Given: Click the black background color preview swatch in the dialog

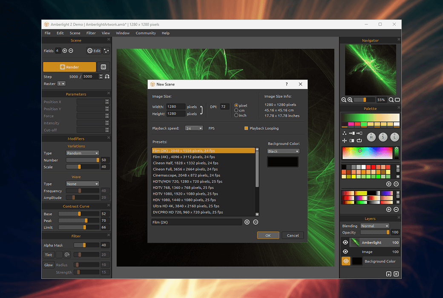Looking at the screenshot, I should (x=282, y=162).
